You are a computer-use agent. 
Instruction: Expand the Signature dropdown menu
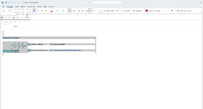(139, 11)
